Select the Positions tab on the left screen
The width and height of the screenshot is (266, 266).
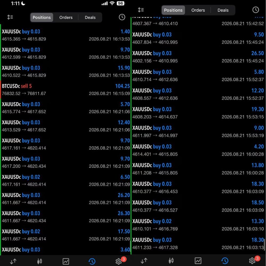click(x=41, y=17)
